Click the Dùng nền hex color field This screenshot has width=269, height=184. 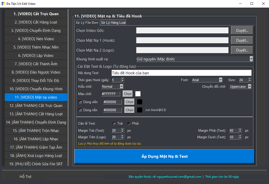coord(112,110)
